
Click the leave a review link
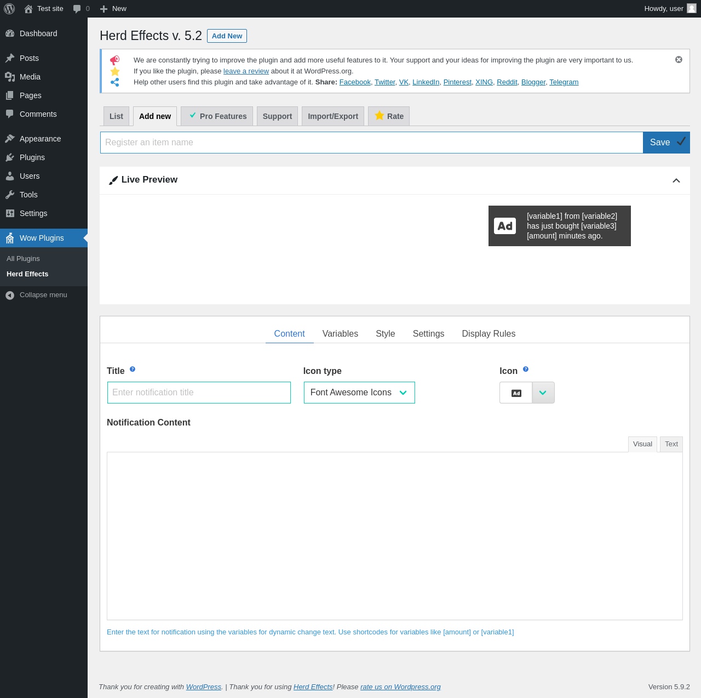coord(246,71)
